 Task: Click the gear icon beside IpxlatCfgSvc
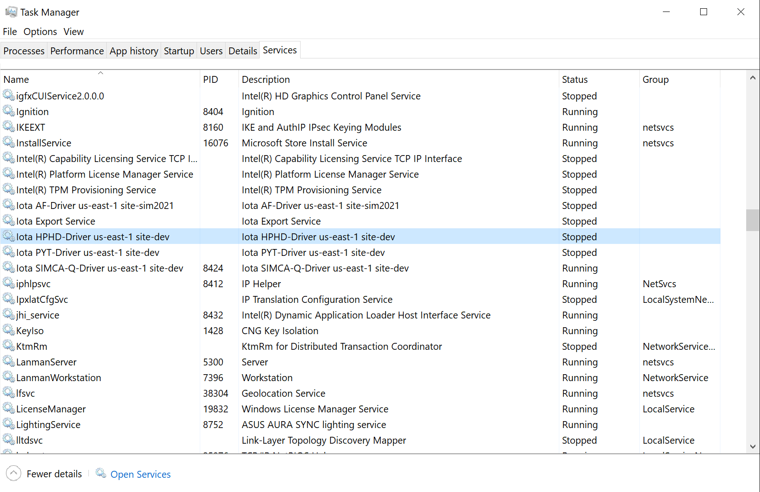click(x=9, y=299)
